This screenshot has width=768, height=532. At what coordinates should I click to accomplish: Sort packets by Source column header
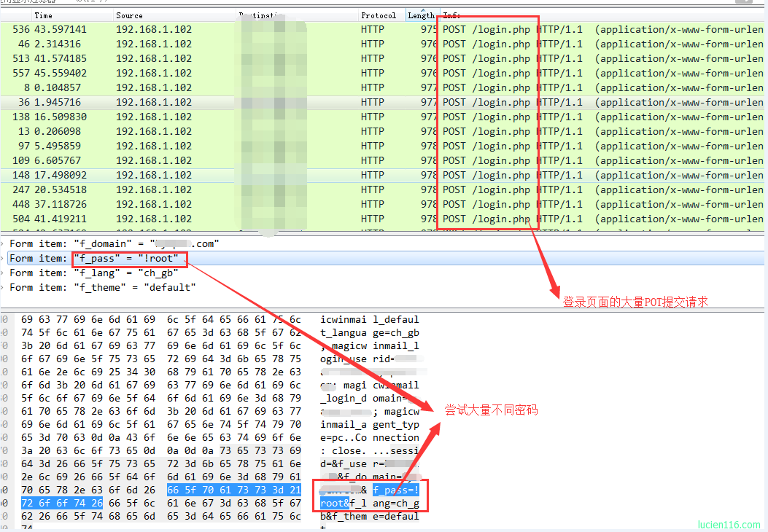129,15
